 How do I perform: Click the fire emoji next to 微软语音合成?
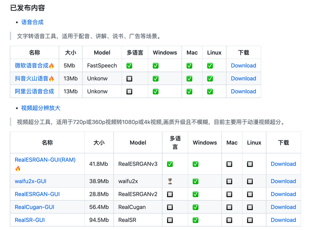[x=51, y=66]
